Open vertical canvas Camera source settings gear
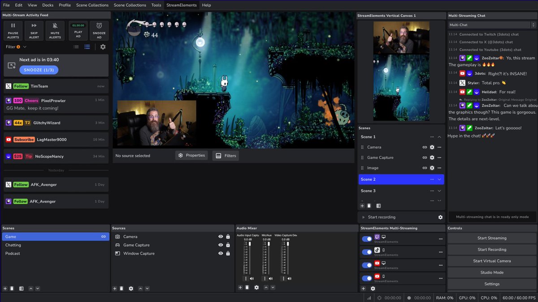Image resolution: width=538 pixels, height=302 pixels. 432,147
